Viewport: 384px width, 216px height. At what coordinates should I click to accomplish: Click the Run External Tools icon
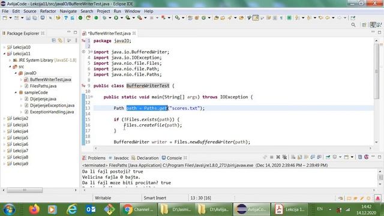point(140,18)
